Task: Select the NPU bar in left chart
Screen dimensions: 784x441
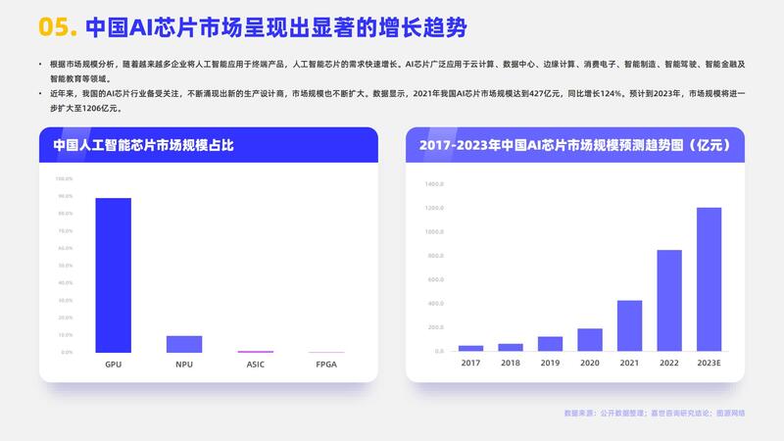Action: coord(184,344)
